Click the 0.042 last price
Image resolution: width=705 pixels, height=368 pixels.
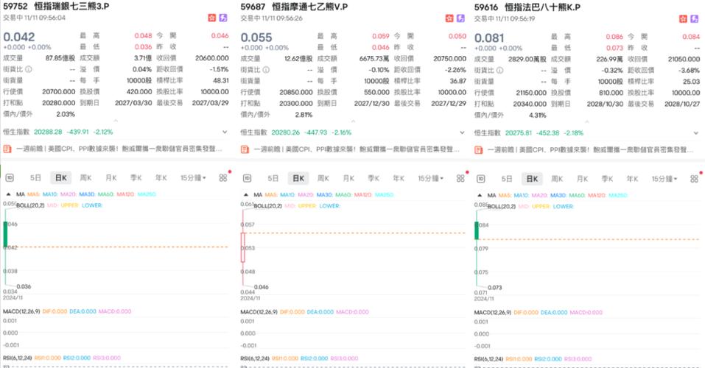click(19, 37)
